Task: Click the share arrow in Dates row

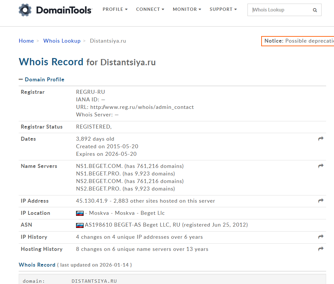Action: pyautogui.click(x=321, y=139)
